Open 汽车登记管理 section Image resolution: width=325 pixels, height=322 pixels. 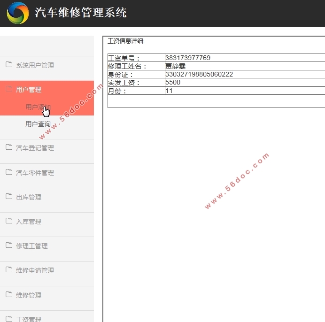(x=35, y=148)
